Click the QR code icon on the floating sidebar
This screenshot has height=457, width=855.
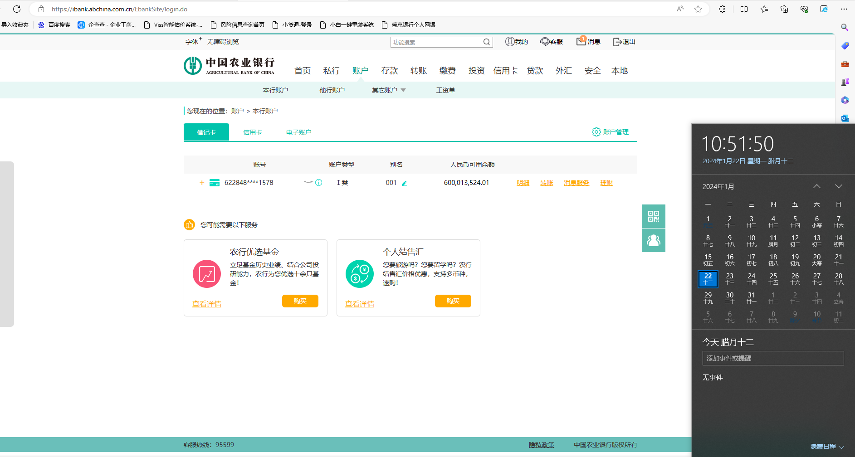point(653,216)
